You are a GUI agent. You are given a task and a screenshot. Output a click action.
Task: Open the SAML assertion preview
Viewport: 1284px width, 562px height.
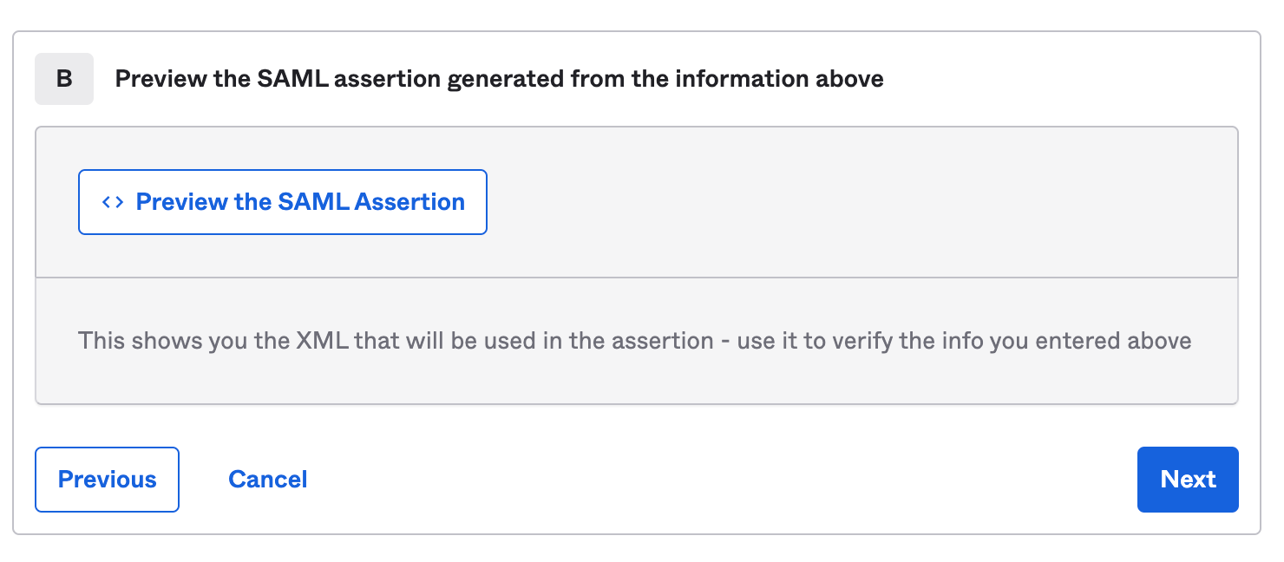tap(283, 202)
